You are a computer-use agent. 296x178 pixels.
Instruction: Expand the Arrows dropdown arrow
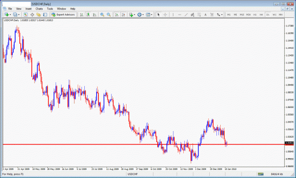222,15
